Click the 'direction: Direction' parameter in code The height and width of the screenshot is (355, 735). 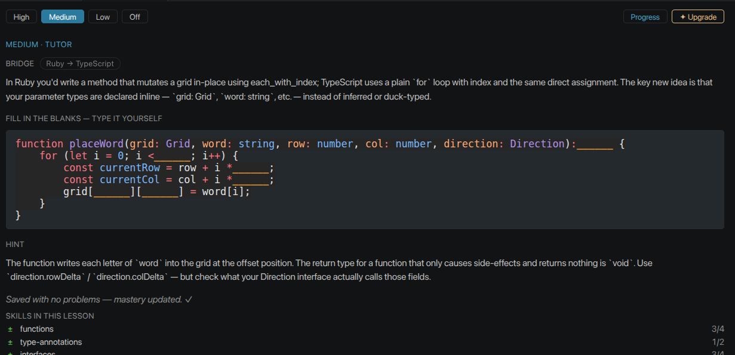[x=504, y=144]
